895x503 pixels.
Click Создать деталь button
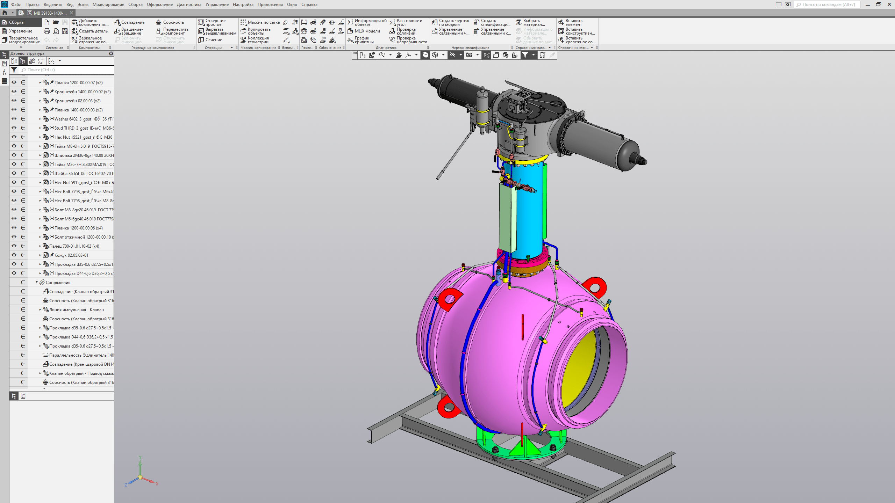point(90,31)
